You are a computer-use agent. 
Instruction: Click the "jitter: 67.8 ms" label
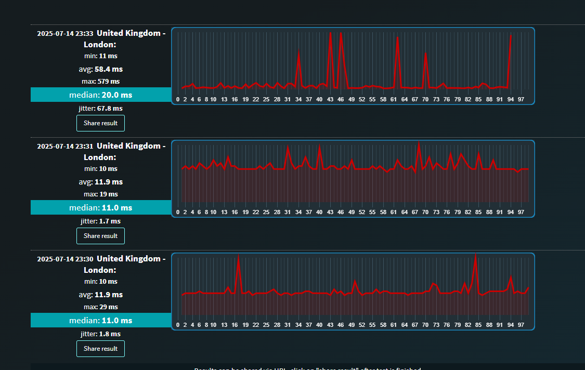pos(100,108)
